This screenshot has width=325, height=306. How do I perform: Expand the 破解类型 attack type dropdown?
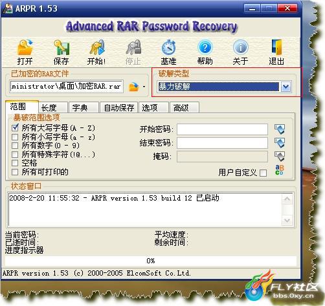(x=286, y=87)
